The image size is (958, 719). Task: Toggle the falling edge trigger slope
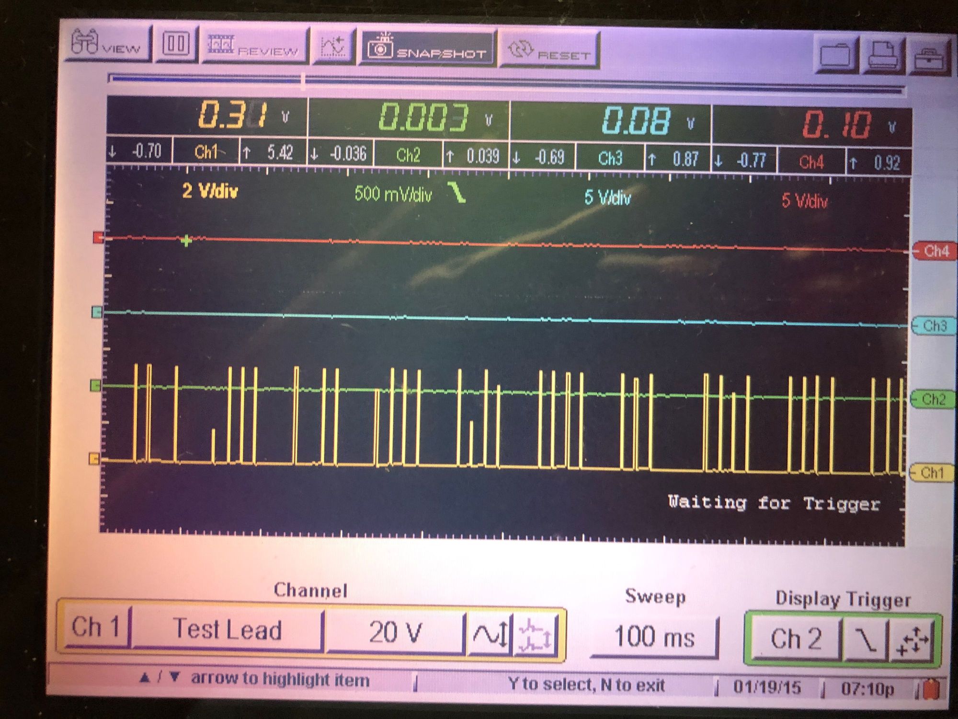click(866, 640)
